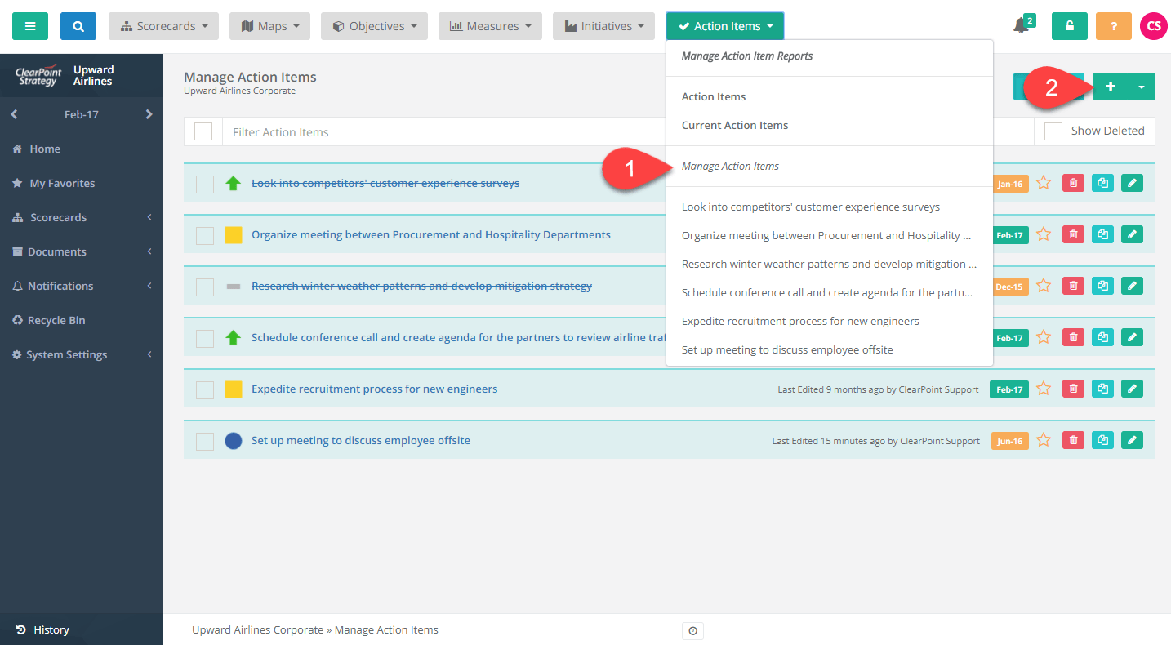Open the Set up meeting item link
This screenshot has height=645, width=1171.
[361, 440]
